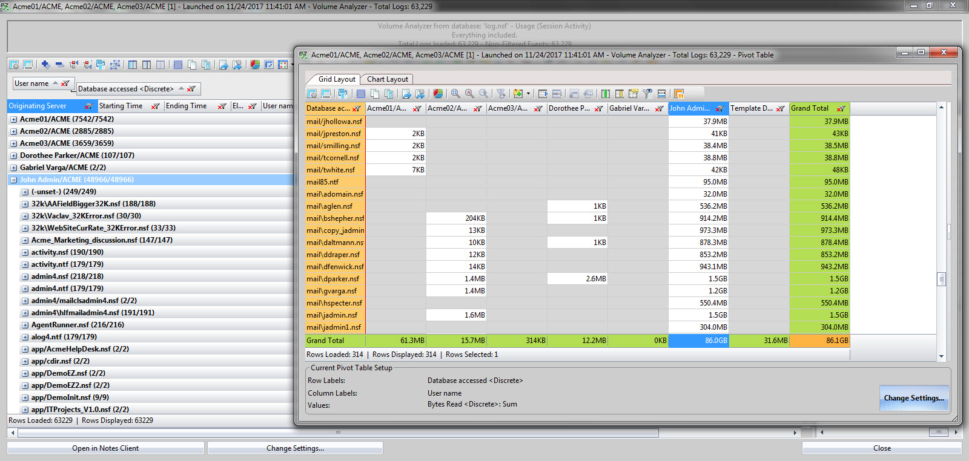Click the Close button in main window
Image resolution: width=969 pixels, height=461 pixels.
882,448
